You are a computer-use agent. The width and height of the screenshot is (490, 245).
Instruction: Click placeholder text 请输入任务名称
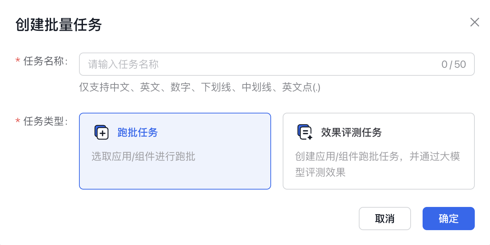(123, 65)
